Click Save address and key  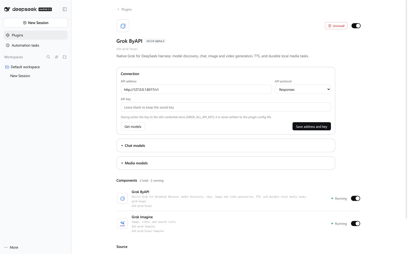[x=311, y=126]
